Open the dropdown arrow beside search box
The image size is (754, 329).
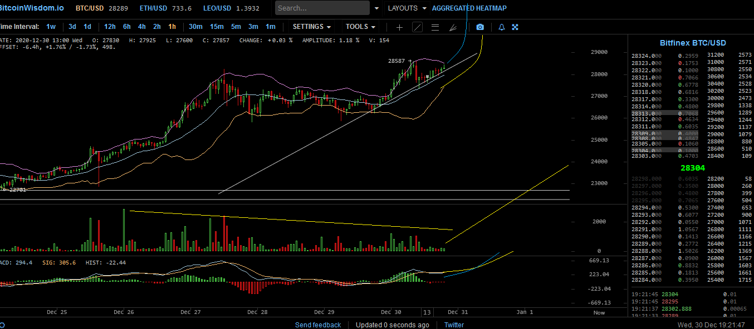tap(376, 8)
